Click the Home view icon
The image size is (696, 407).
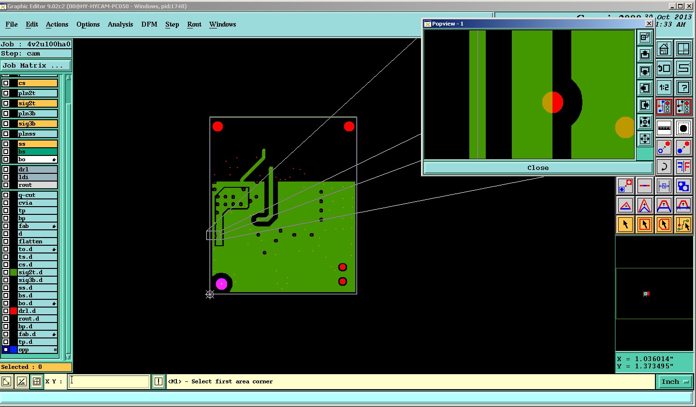(x=664, y=49)
